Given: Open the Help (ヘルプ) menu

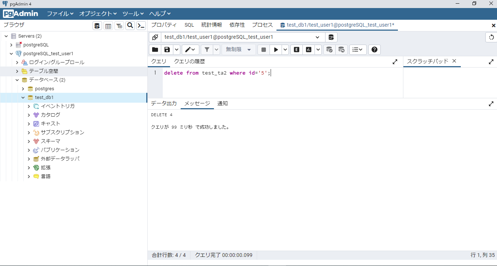Looking at the screenshot, I should coord(160,14).
